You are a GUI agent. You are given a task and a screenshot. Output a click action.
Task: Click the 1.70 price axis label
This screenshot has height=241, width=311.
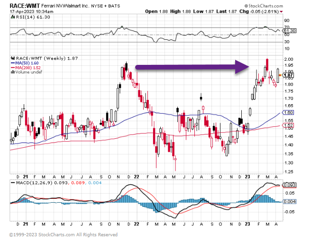point(289,98)
